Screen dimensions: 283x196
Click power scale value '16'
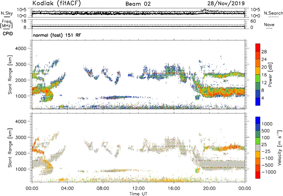pyautogui.click(x=264, y=75)
